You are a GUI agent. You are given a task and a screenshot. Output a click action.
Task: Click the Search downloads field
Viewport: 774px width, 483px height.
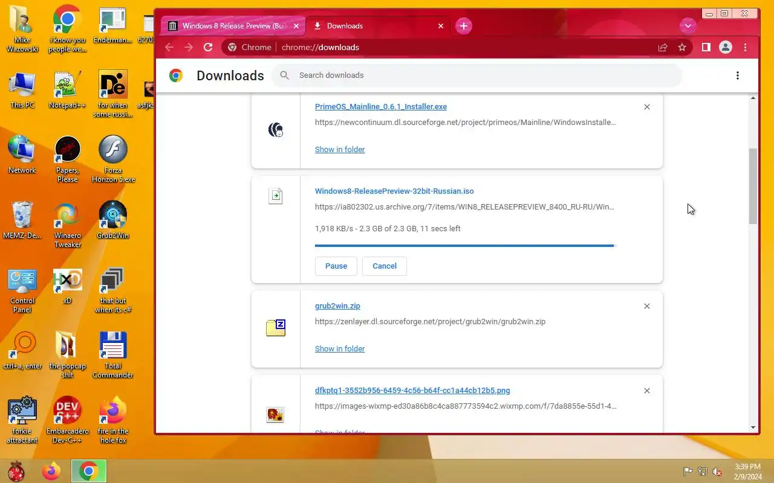476,75
